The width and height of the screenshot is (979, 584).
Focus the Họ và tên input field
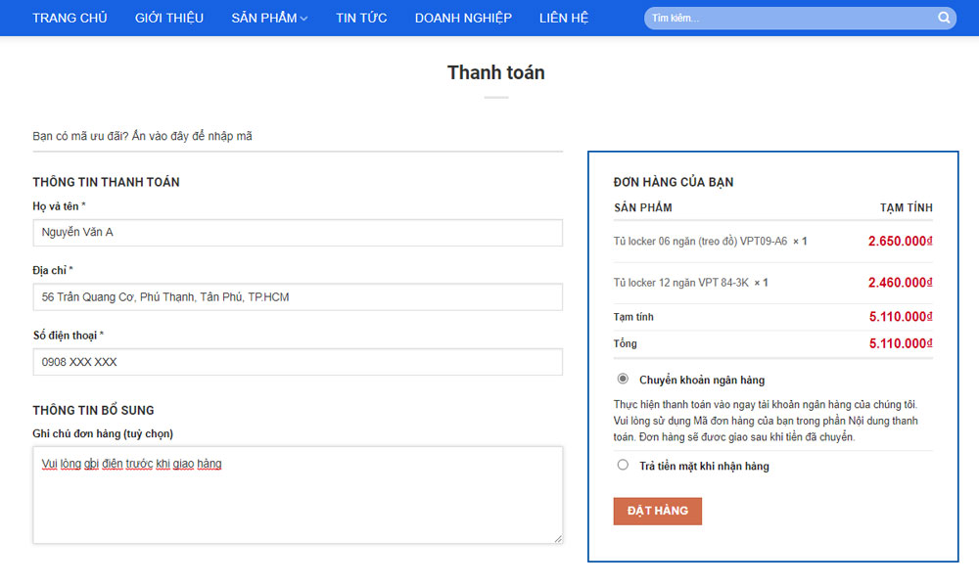[x=298, y=232]
